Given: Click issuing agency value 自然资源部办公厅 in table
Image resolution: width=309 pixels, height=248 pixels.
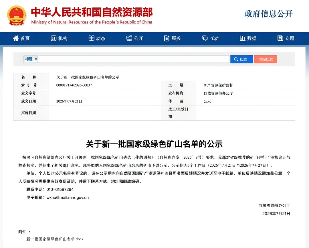Looking at the screenshot, I should (x=218, y=93).
